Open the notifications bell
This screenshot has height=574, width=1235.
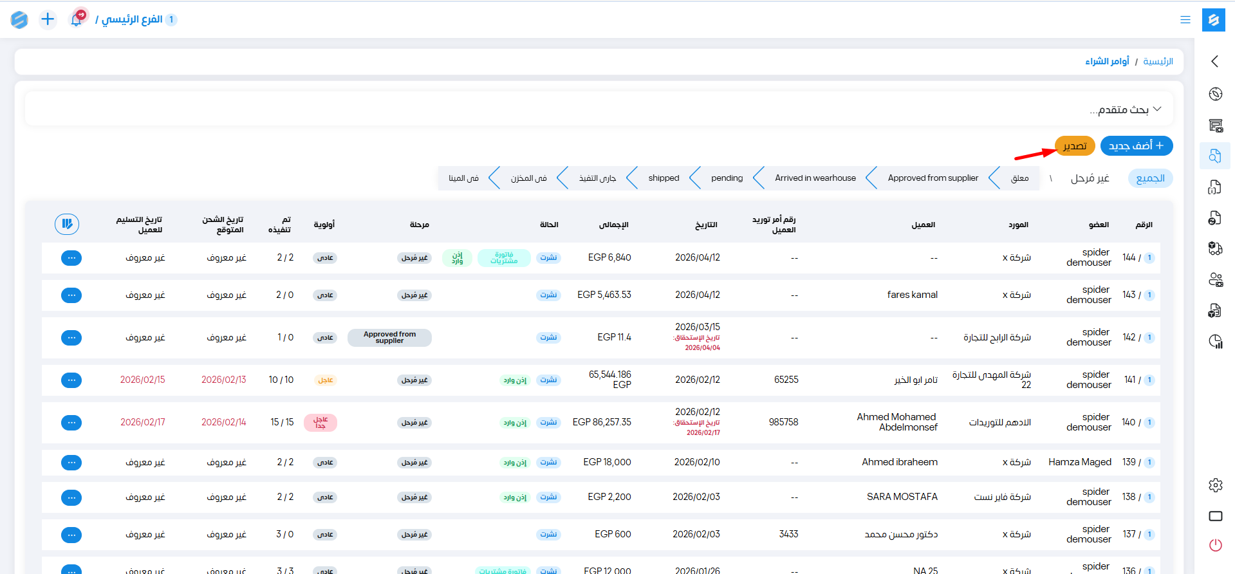(77, 19)
